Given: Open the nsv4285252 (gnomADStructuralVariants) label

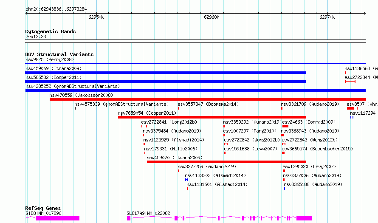Looking at the screenshot, I should [x=73, y=86].
